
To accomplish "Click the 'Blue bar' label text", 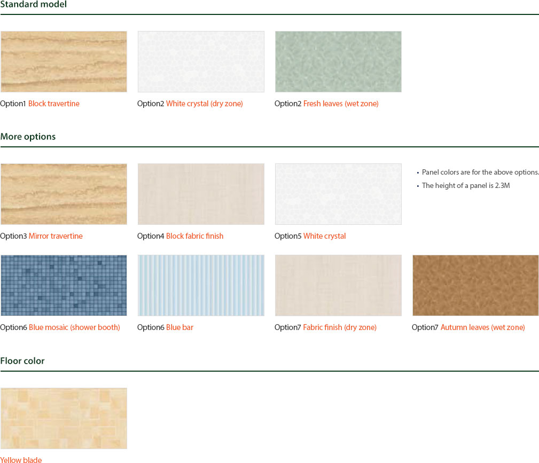I will click(x=180, y=327).
